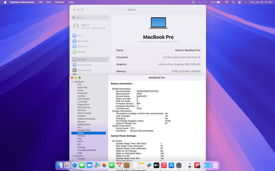275x171 pixels.
Task: Select Graphics/Displays in the Hardware list
Action: [87, 119]
